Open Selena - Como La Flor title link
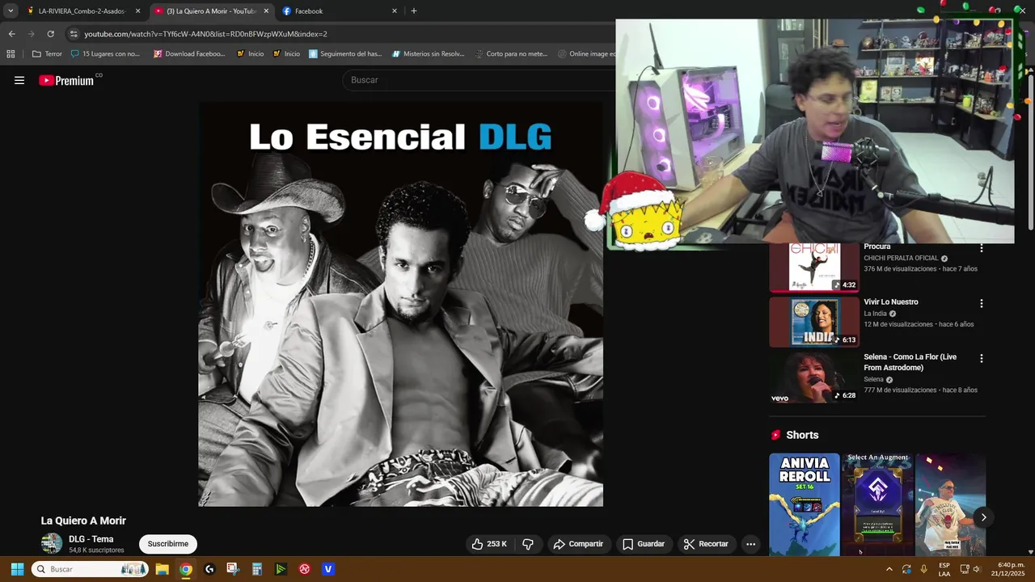The width and height of the screenshot is (1035, 582). coord(910,362)
